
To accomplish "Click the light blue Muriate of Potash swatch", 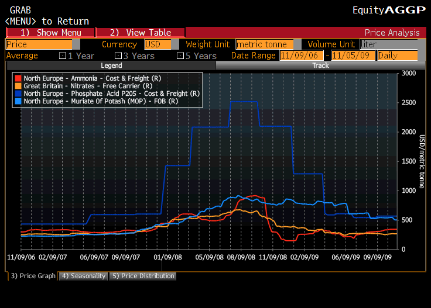I will [x=19, y=101].
